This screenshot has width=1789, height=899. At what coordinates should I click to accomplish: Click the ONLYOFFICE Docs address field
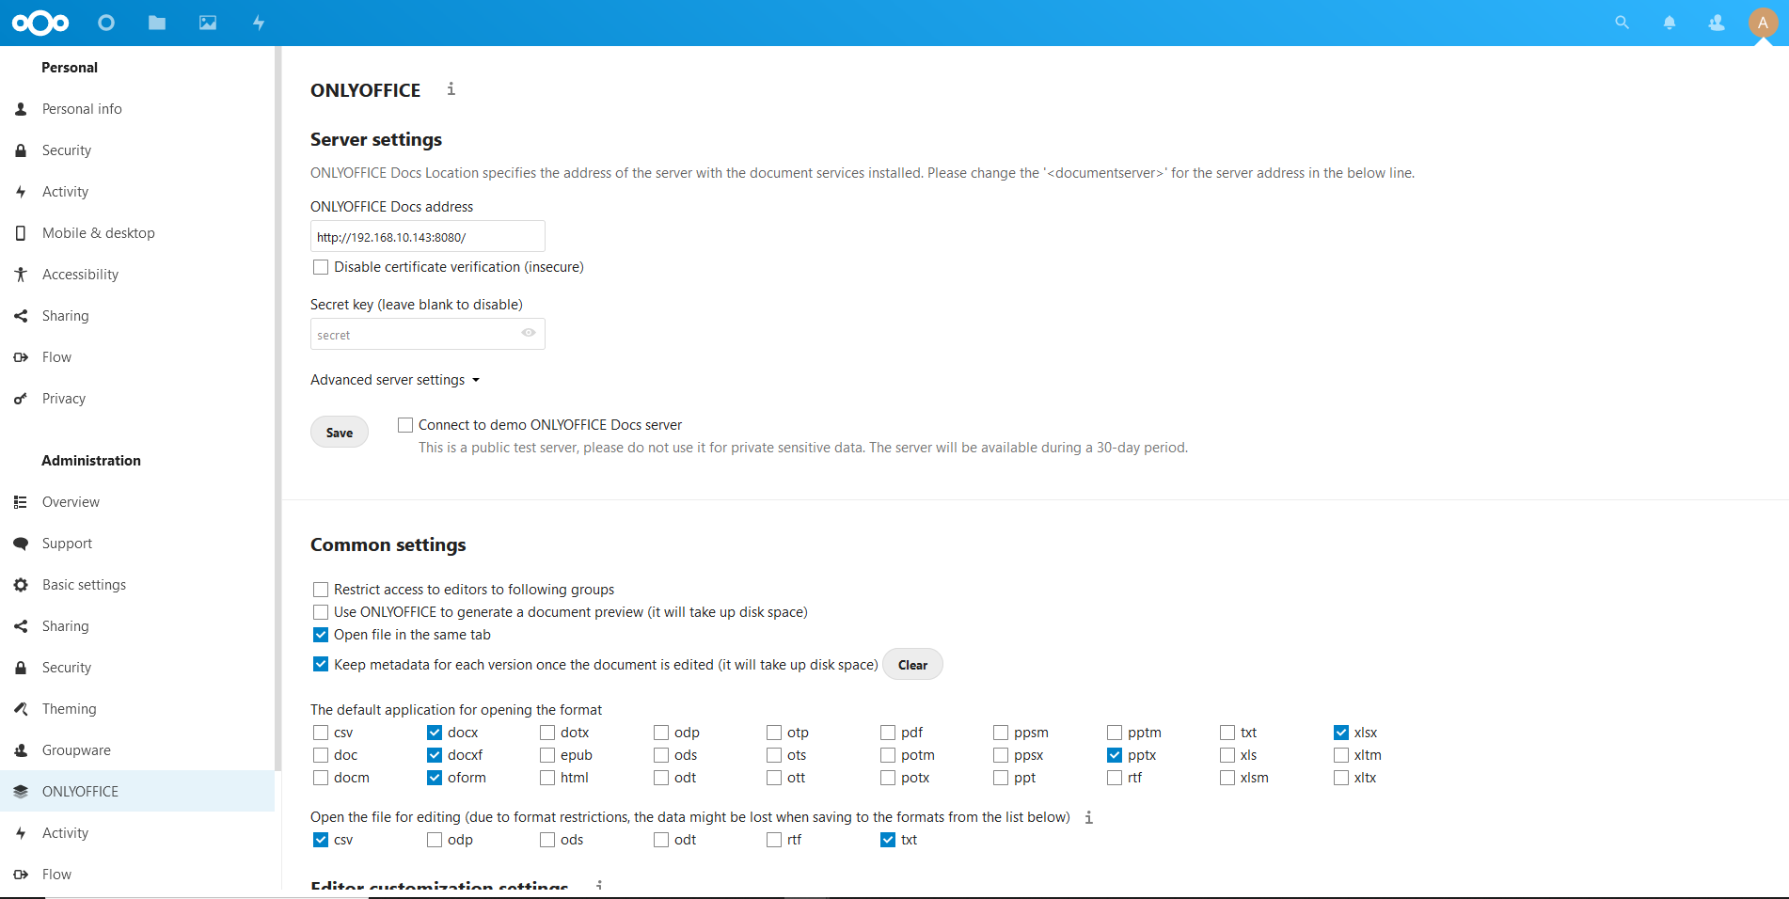point(428,237)
